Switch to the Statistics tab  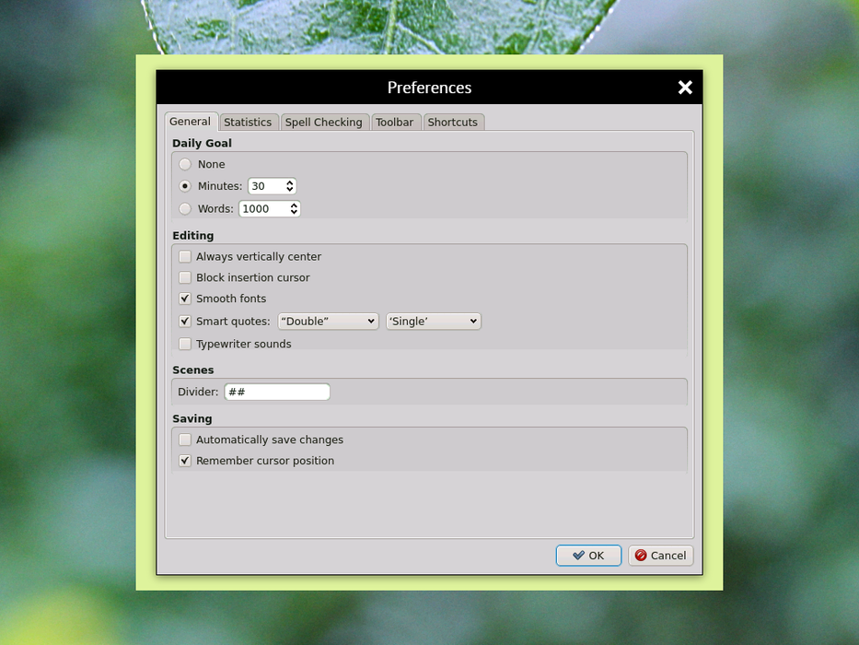pos(248,123)
